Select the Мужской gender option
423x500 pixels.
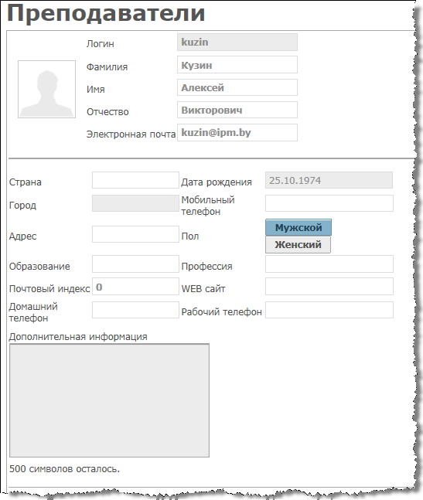298,227
